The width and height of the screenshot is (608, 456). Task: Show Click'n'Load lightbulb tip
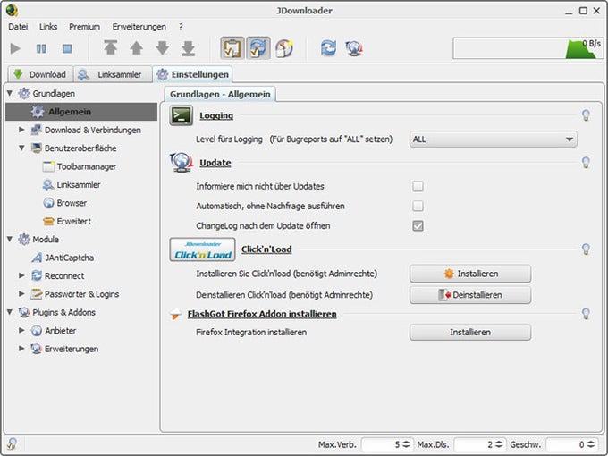[586, 249]
